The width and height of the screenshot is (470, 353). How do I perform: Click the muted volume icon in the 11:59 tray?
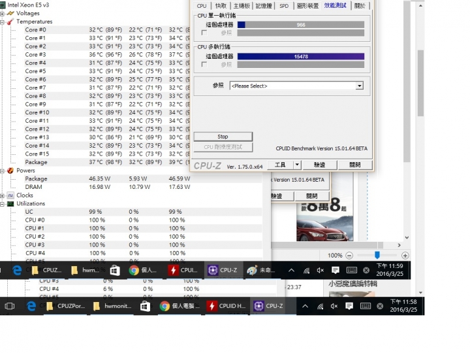[321, 271]
